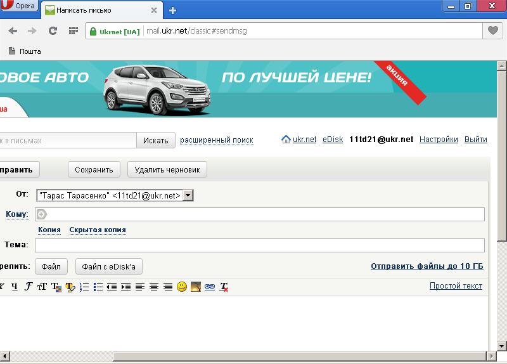The image size is (507, 364).
Task: Go back in Opera browser
Action: (x=13, y=31)
